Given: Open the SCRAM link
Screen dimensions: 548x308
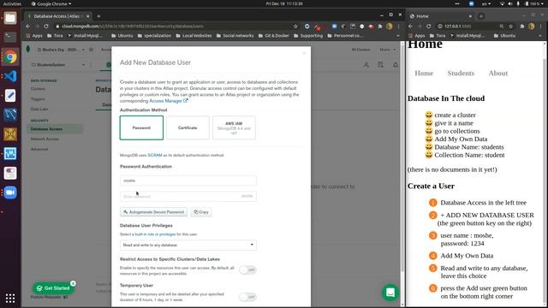Looking at the screenshot, I should click(155, 155).
